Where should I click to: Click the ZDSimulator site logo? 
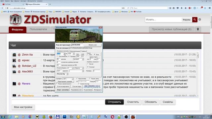click(50, 20)
